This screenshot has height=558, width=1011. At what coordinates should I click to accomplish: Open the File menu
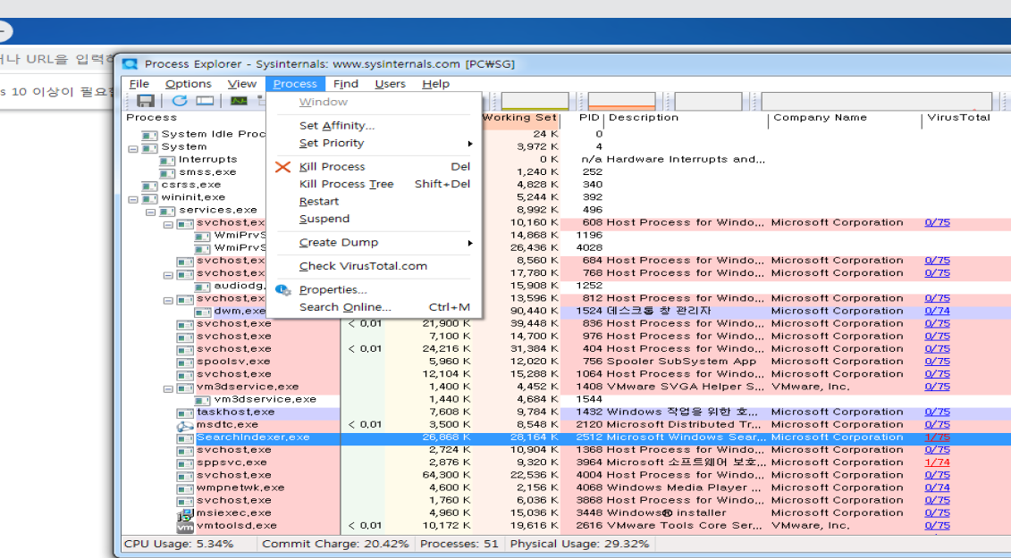[x=139, y=84]
